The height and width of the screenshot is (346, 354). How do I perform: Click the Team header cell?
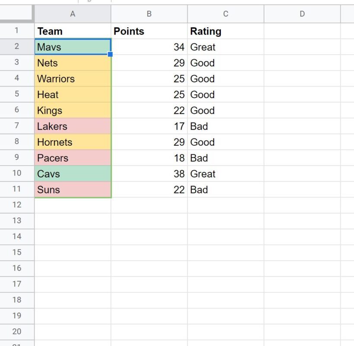73,31
